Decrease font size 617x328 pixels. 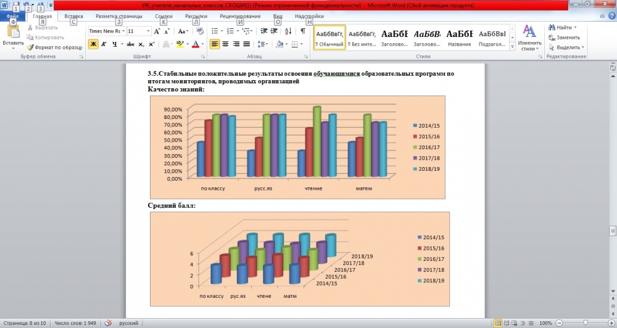pos(167,31)
